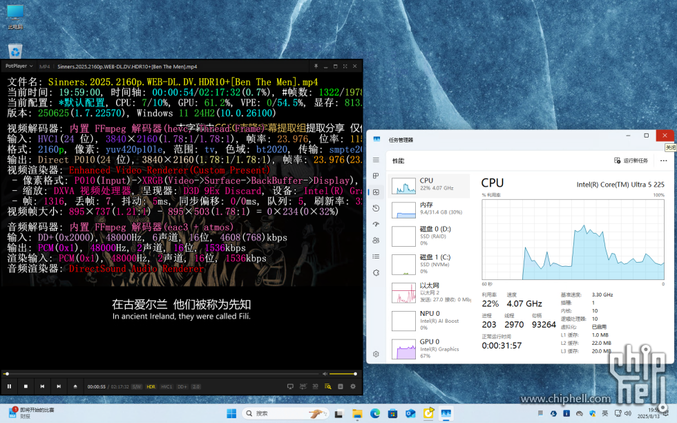Click the CPU utilization graph
The width and height of the screenshot is (677, 423).
point(573,239)
